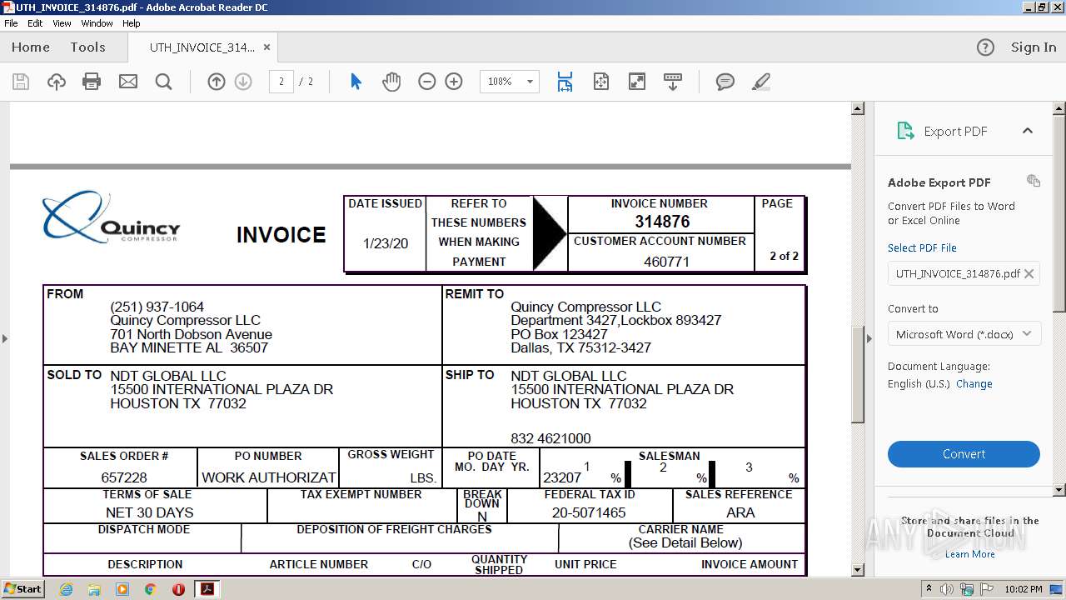The width and height of the screenshot is (1066, 600).
Task: Expand the left navigation pane arrow
Action: (x=5, y=338)
